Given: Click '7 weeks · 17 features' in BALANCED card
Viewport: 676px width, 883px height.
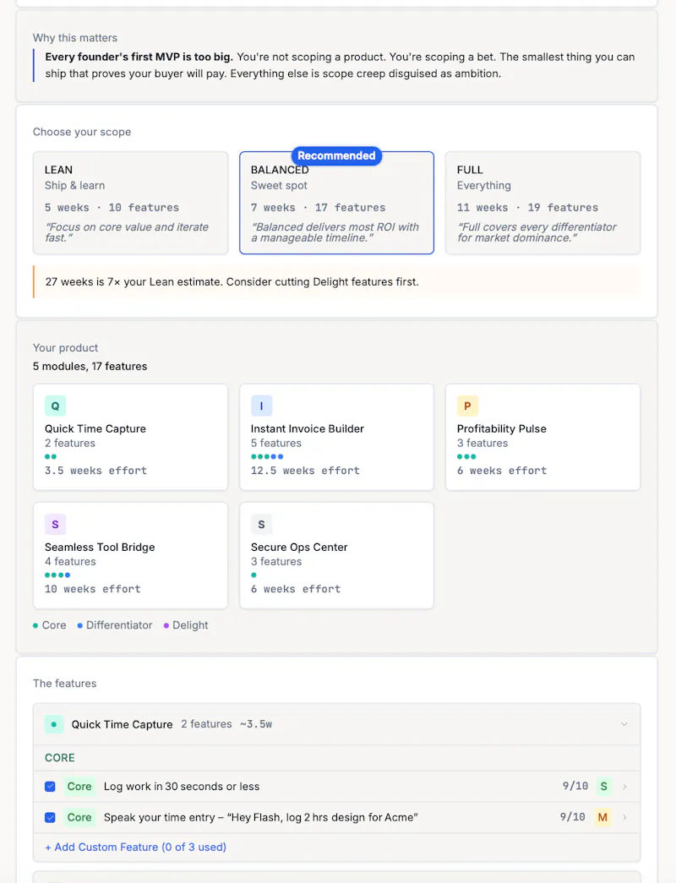Looking at the screenshot, I should tap(319, 208).
